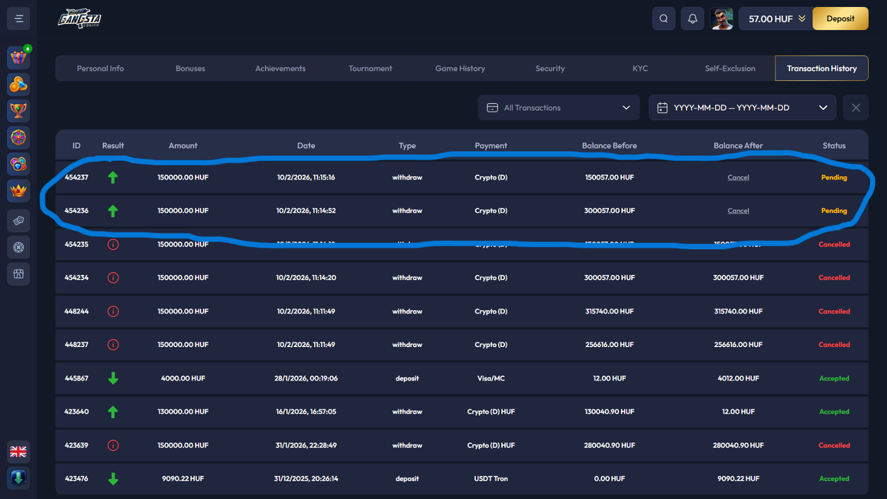Switch to the Game History tab
This screenshot has width=887, height=499.
[460, 69]
